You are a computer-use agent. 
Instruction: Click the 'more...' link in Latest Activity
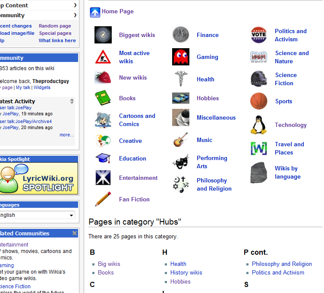[66, 135]
